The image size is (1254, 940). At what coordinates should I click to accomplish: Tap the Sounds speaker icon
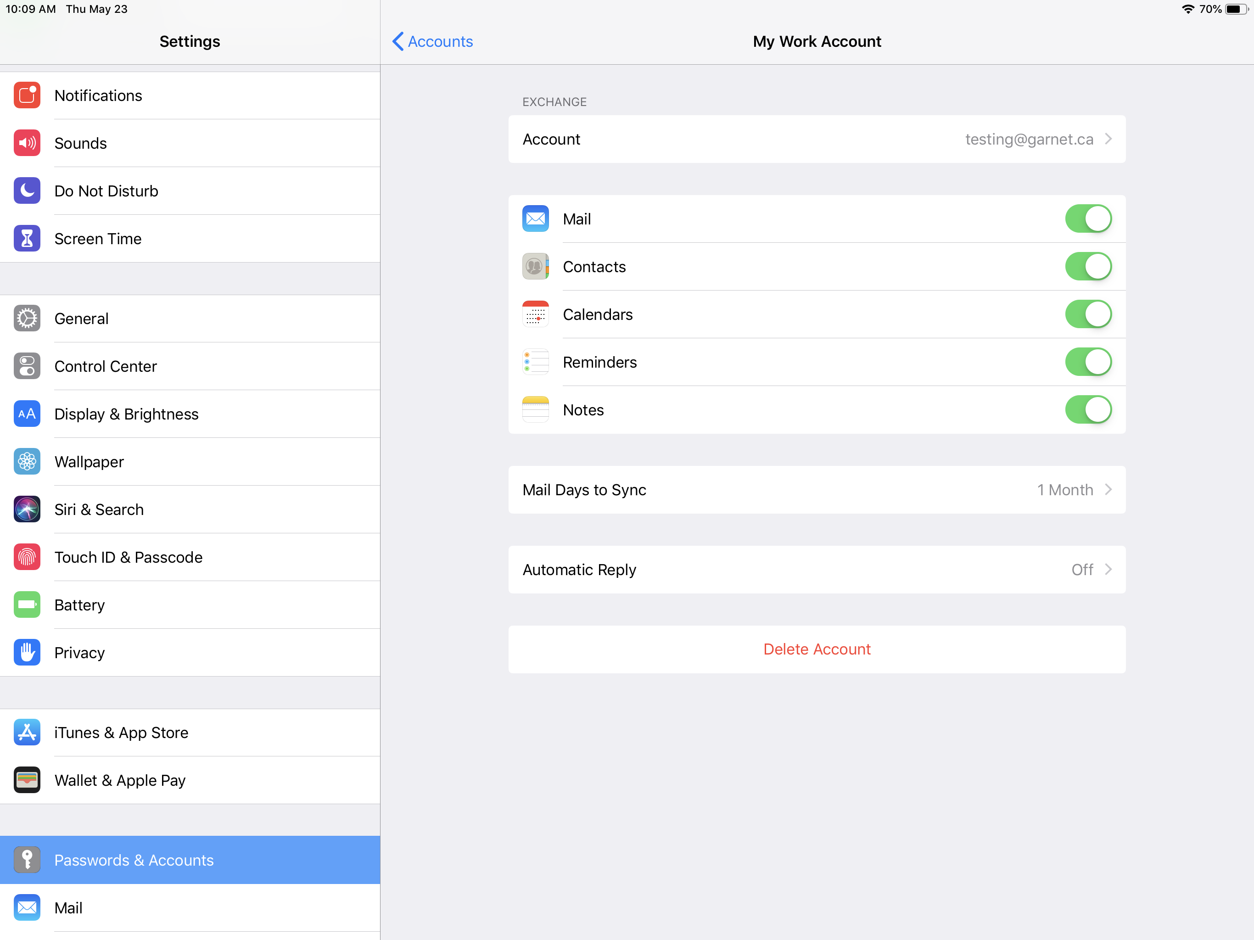[x=27, y=143]
